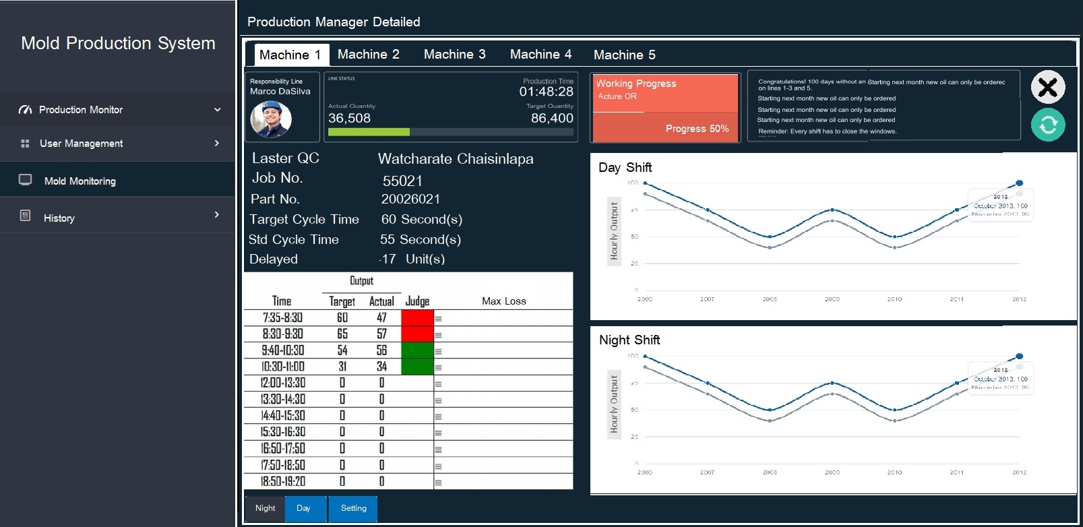Switch to Day shift view
This screenshot has width=1083, height=527.
(304, 508)
